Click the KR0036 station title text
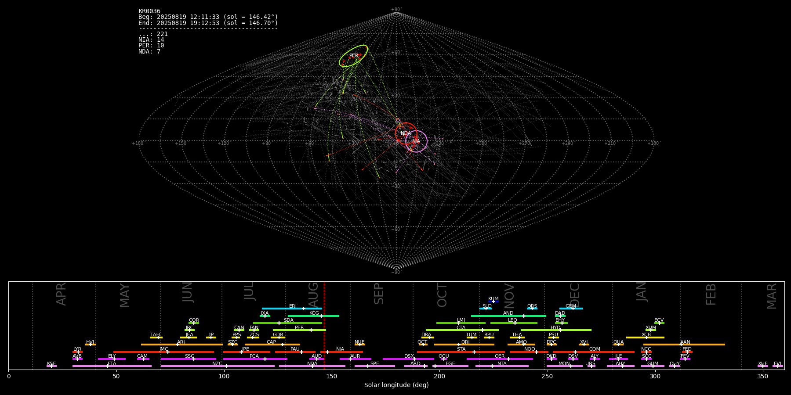Screen dimensions: 791x395 [x=149, y=11]
